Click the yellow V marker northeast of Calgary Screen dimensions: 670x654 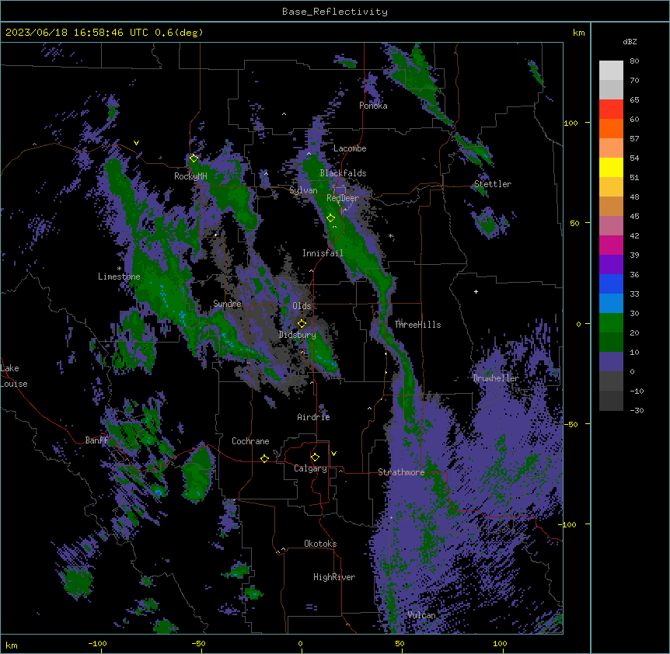coord(333,454)
